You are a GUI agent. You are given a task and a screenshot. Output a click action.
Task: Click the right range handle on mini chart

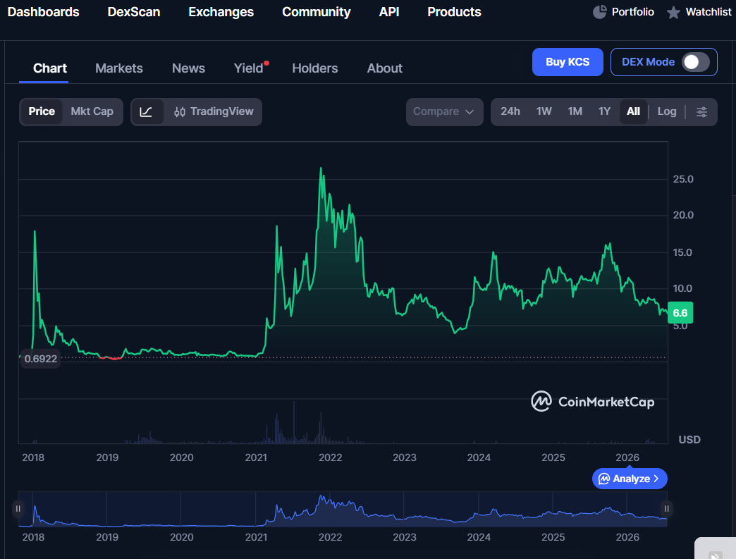coord(666,508)
